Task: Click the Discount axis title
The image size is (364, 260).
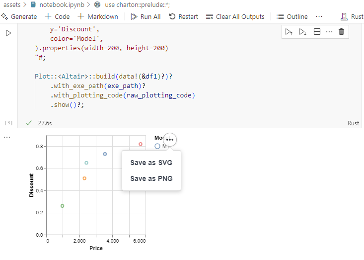Action: pos(31,185)
